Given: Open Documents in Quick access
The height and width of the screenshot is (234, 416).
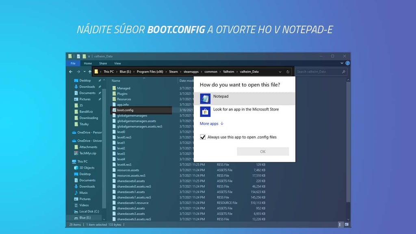Looking at the screenshot, I should [x=87, y=93].
